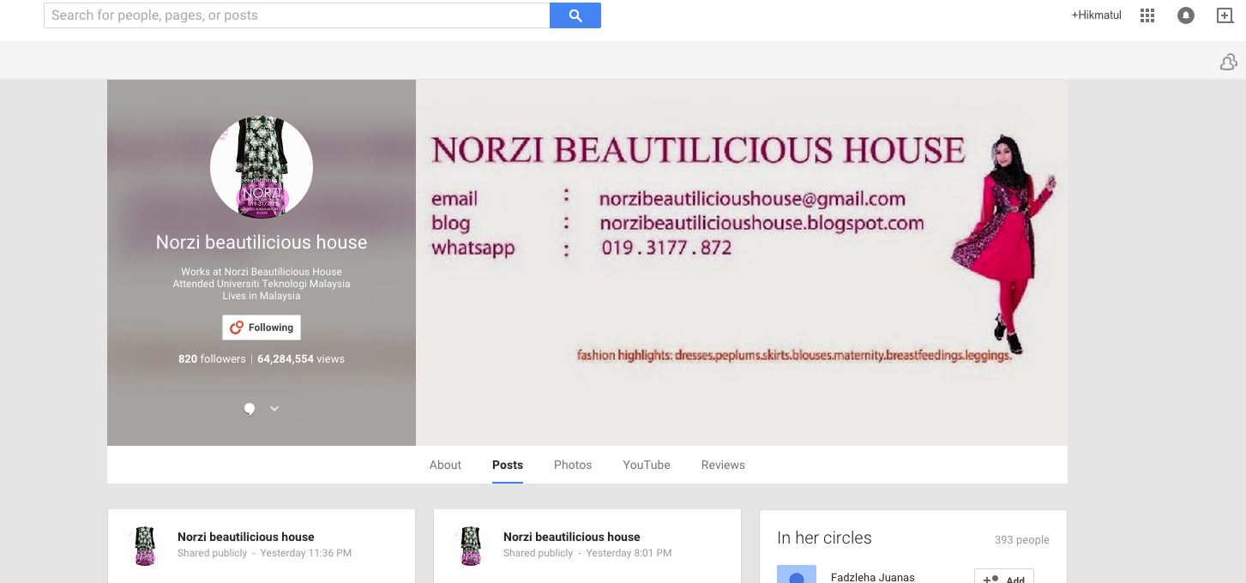Expand the chevron dropdown on profile card
The image size is (1246, 583).
(x=274, y=409)
